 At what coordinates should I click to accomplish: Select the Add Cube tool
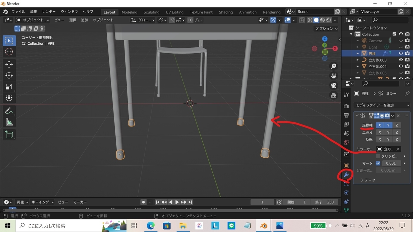point(9,134)
